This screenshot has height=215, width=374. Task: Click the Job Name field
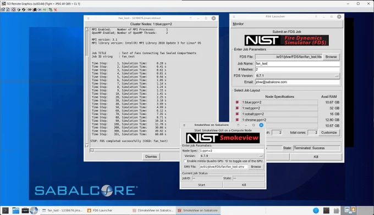tap(298, 64)
